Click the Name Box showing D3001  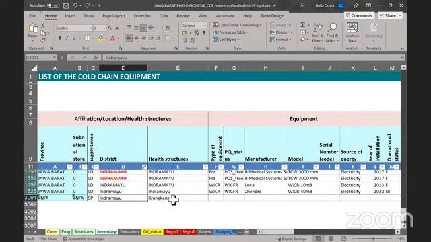pos(40,58)
